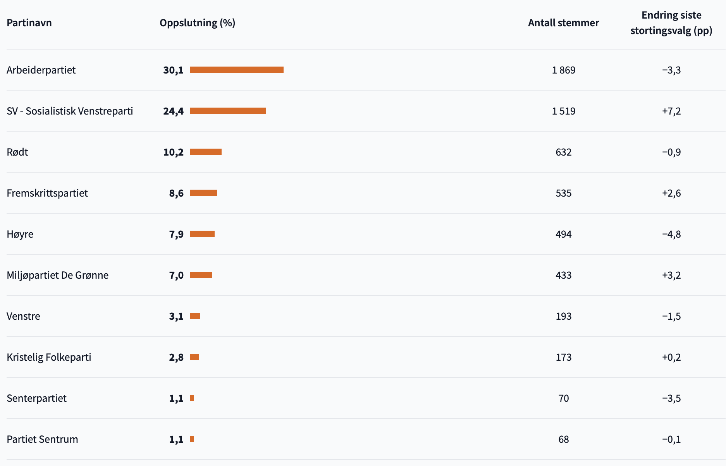Click Venstre's orange support bar
The image size is (726, 466).
(195, 316)
